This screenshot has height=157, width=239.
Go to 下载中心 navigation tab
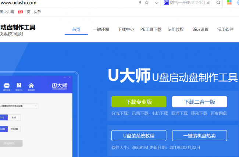click(x=126, y=29)
